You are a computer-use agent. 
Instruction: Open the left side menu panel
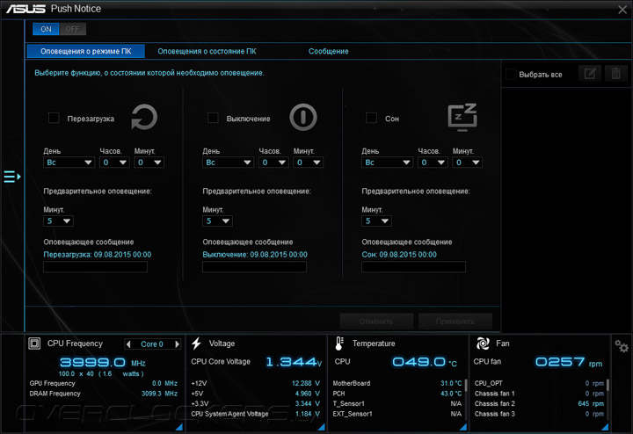tap(11, 177)
